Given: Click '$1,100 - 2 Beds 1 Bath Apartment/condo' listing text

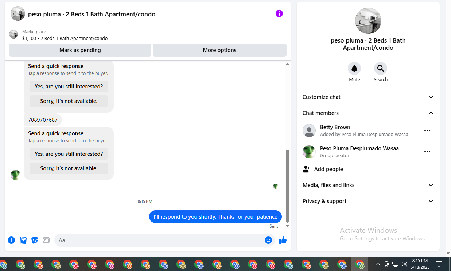Looking at the screenshot, I should click(x=65, y=38).
